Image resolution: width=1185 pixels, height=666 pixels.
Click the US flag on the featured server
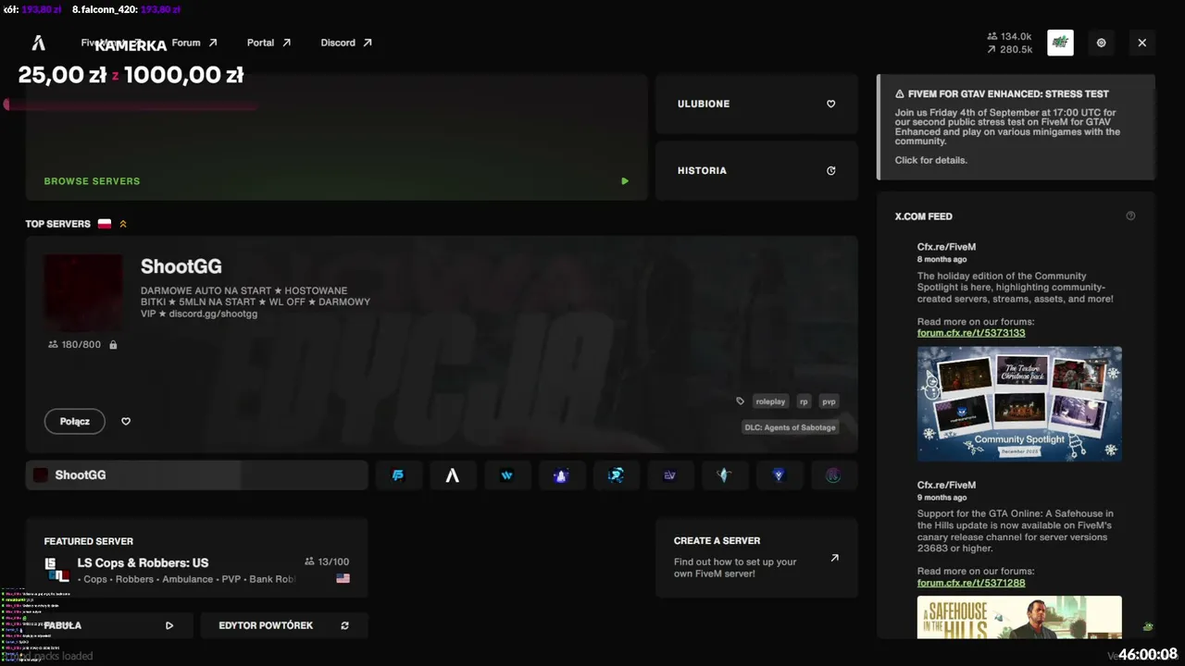(x=343, y=578)
